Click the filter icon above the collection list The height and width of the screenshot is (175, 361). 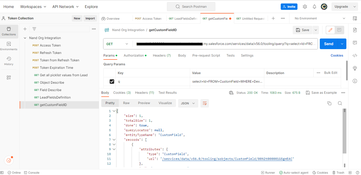(34, 29)
